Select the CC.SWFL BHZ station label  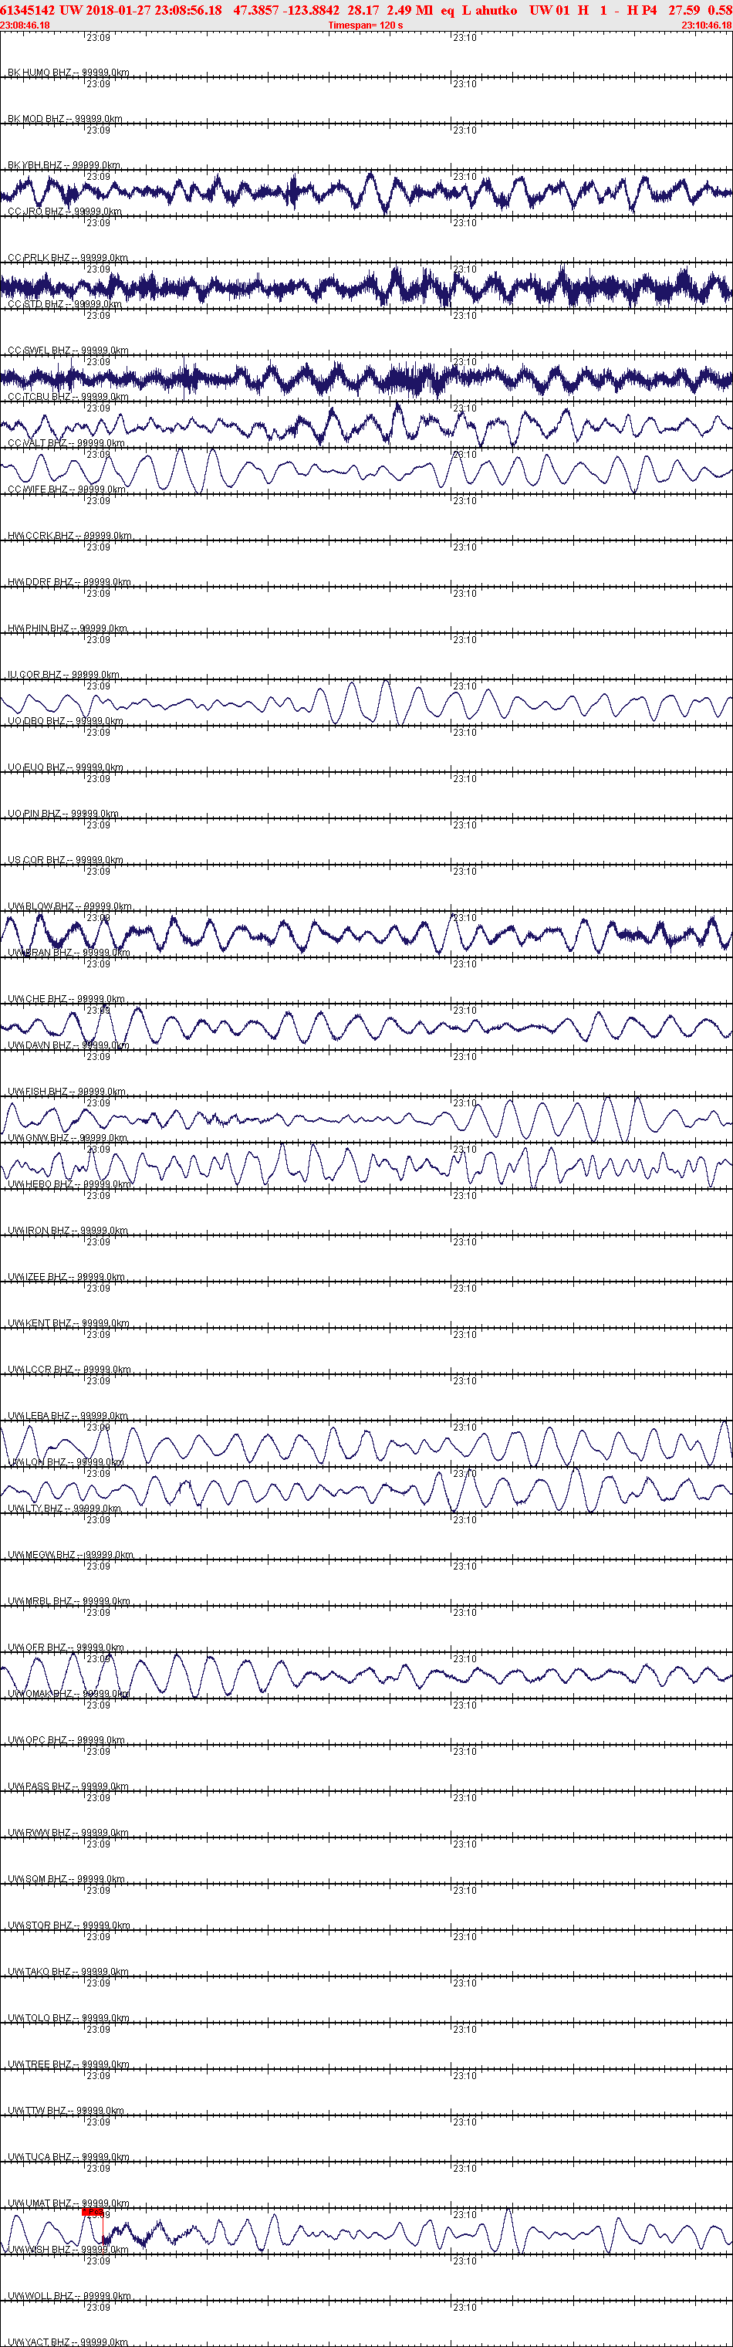69,351
